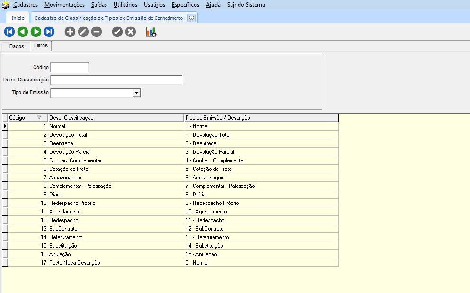Select Redespacho Próprio classification cell

tap(115, 203)
